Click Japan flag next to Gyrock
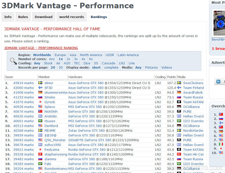The image size is (225, 173). tap(40, 102)
